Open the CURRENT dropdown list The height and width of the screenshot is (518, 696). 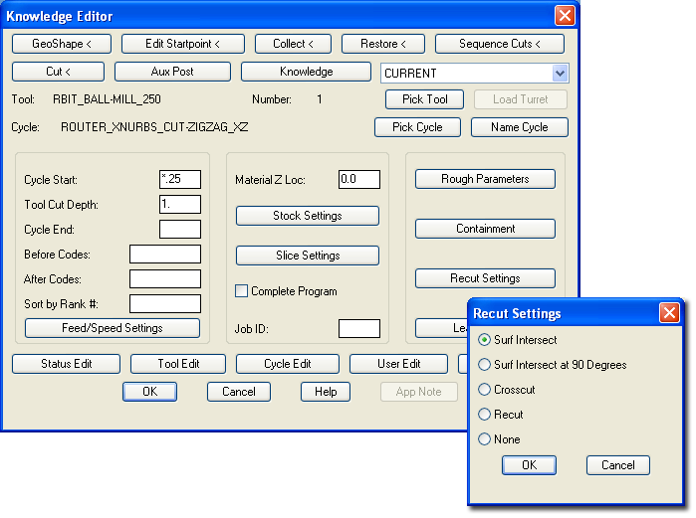coord(560,73)
